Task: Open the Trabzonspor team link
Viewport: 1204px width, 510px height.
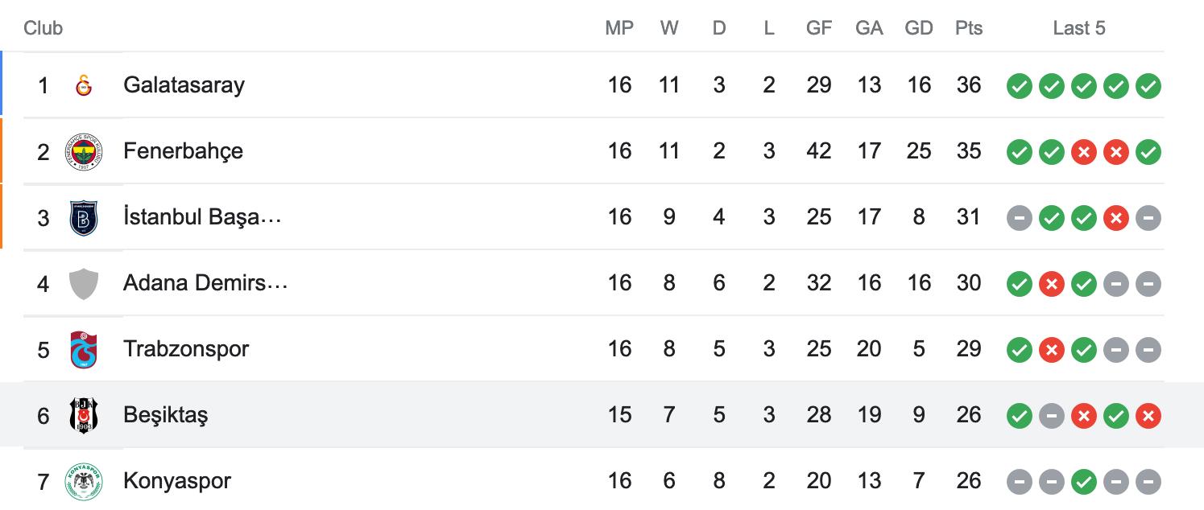Action: coord(186,349)
